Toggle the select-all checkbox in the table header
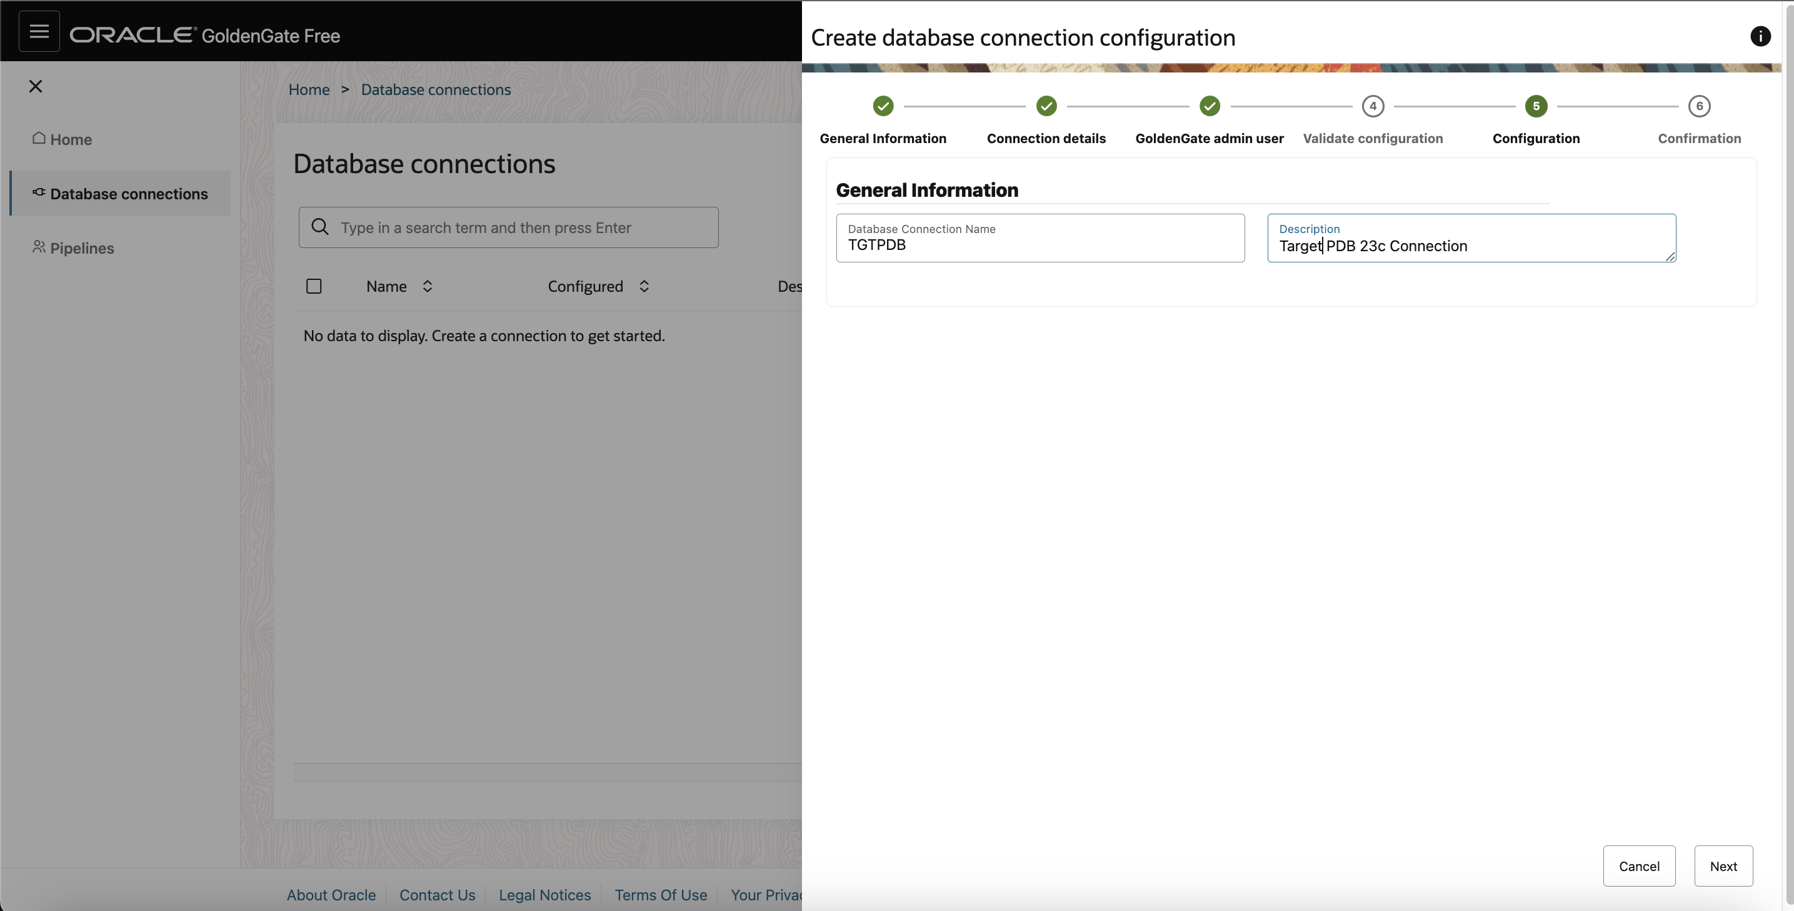 314,286
